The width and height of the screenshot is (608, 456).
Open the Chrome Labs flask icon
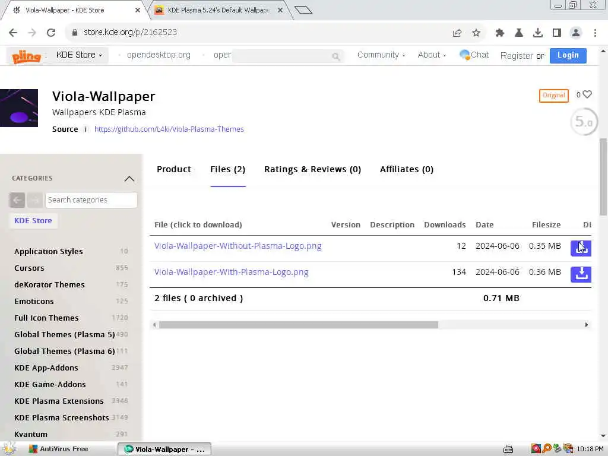[x=519, y=33]
